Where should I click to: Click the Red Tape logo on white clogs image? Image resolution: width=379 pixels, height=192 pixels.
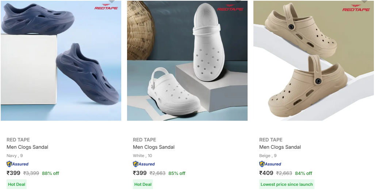coord(229,8)
